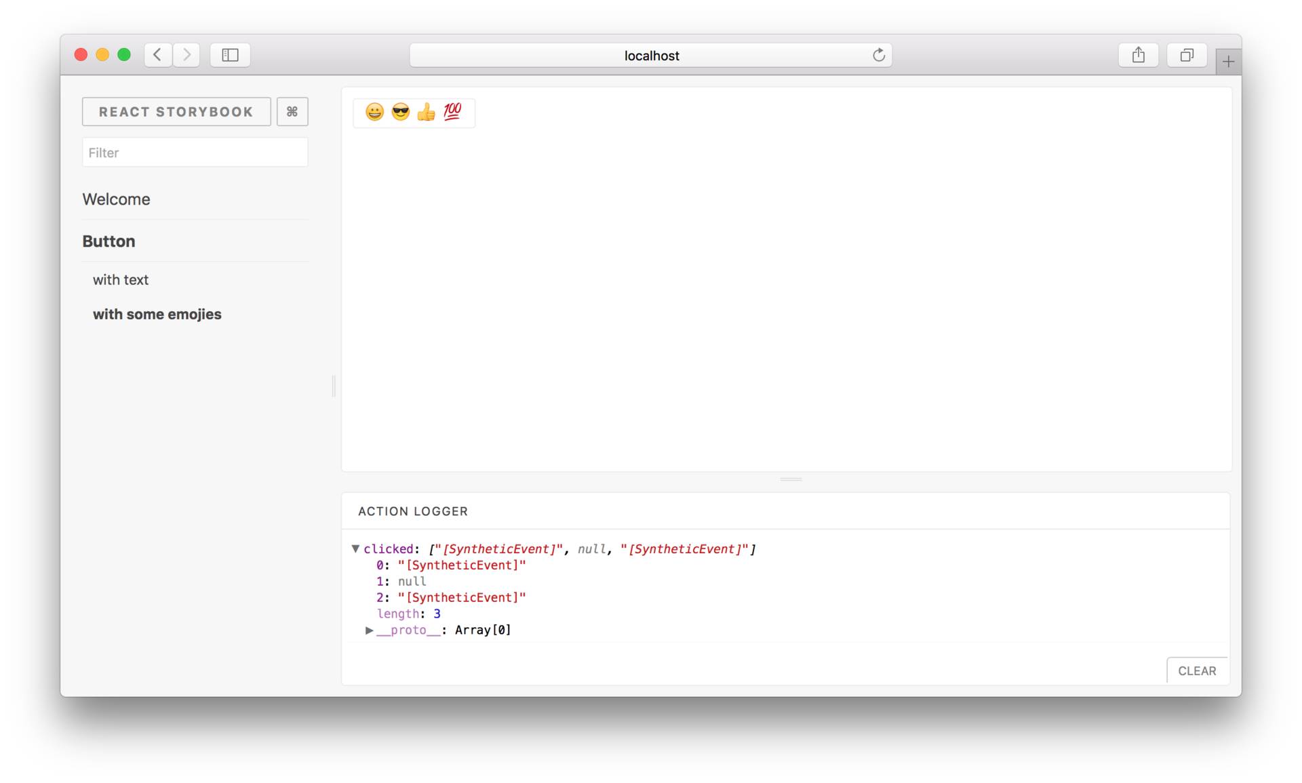
Task: Close the Safari window with red button
Action: click(81, 55)
